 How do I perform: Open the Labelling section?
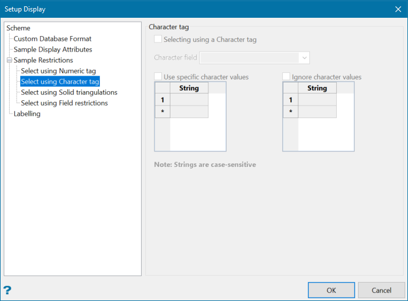coord(27,114)
